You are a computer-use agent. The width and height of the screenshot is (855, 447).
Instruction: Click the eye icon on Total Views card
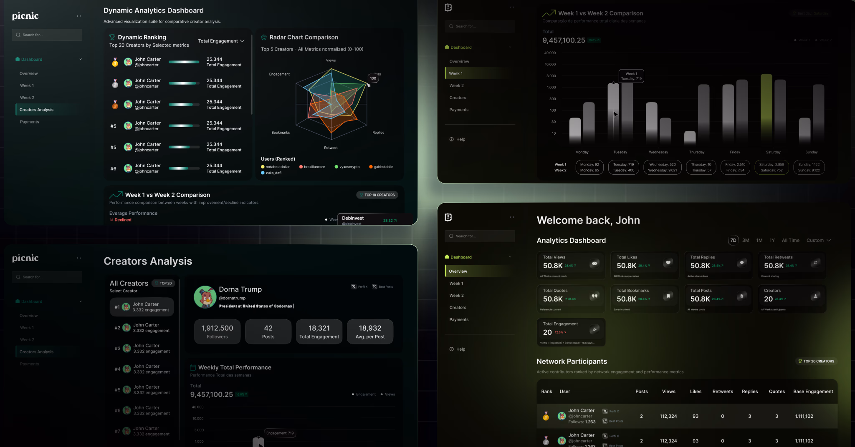[594, 263]
